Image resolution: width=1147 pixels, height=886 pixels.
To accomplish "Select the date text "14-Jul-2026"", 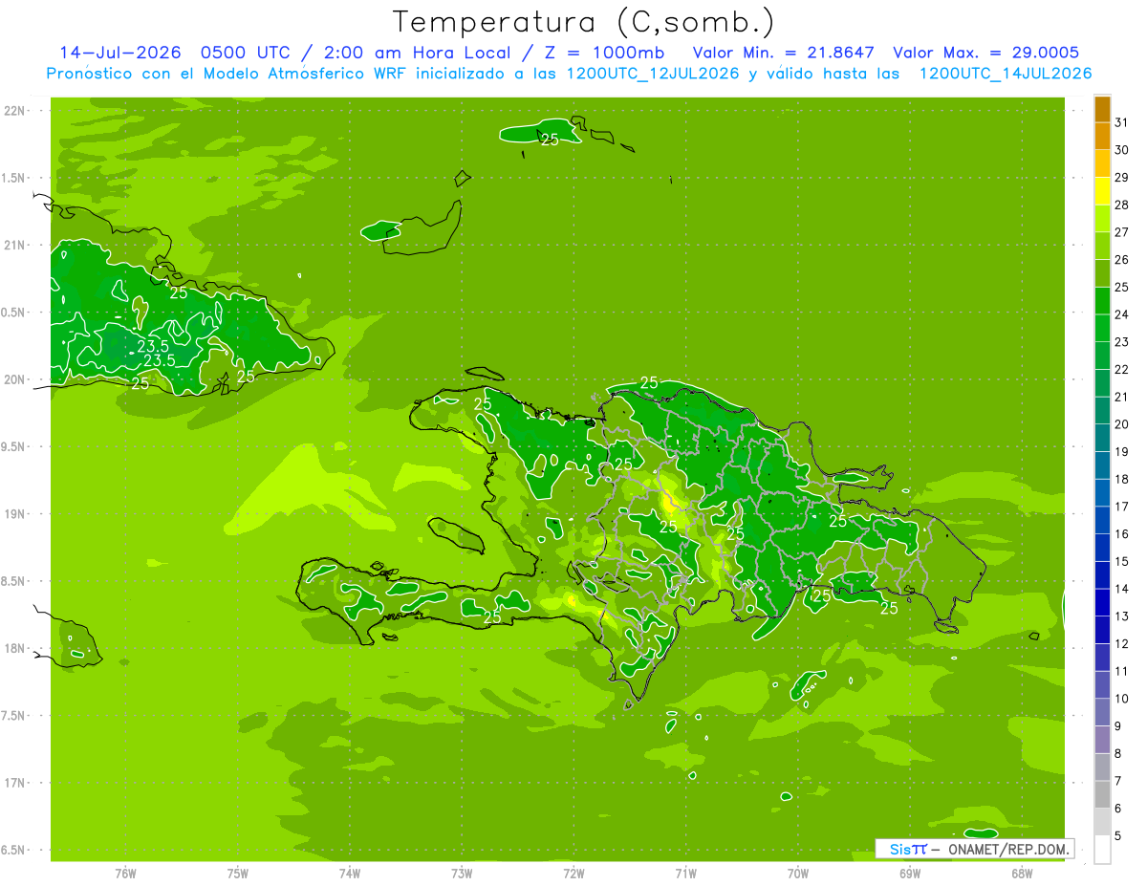I will (120, 53).
